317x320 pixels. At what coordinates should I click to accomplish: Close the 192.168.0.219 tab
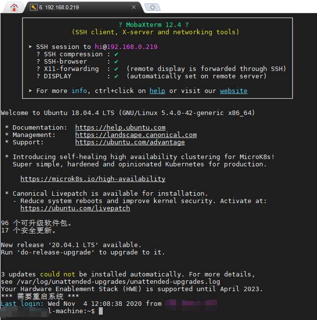point(134,7)
